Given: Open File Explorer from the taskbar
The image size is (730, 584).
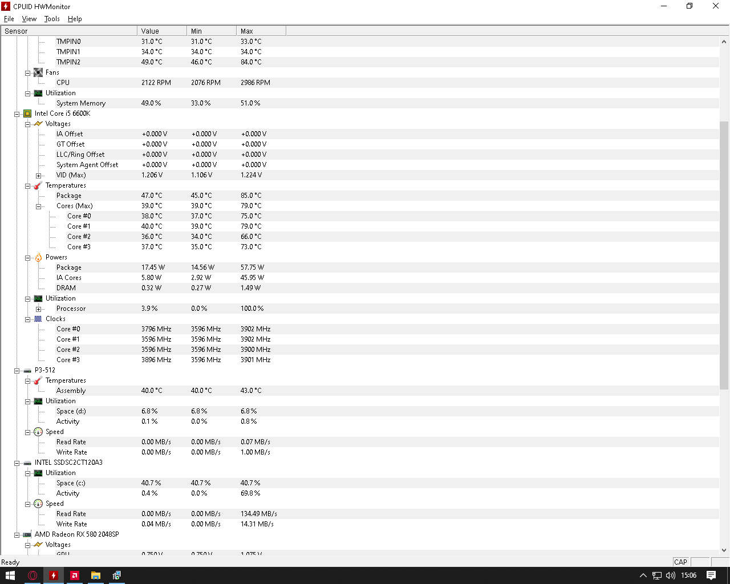Looking at the screenshot, I should click(96, 575).
